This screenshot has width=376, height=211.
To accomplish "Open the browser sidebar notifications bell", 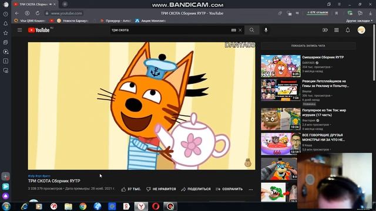I will [x=5, y=23].
